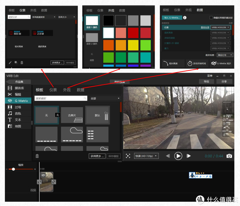Click 获得更多 button in main template panel
Screen dimensions: 240x206
97,156
